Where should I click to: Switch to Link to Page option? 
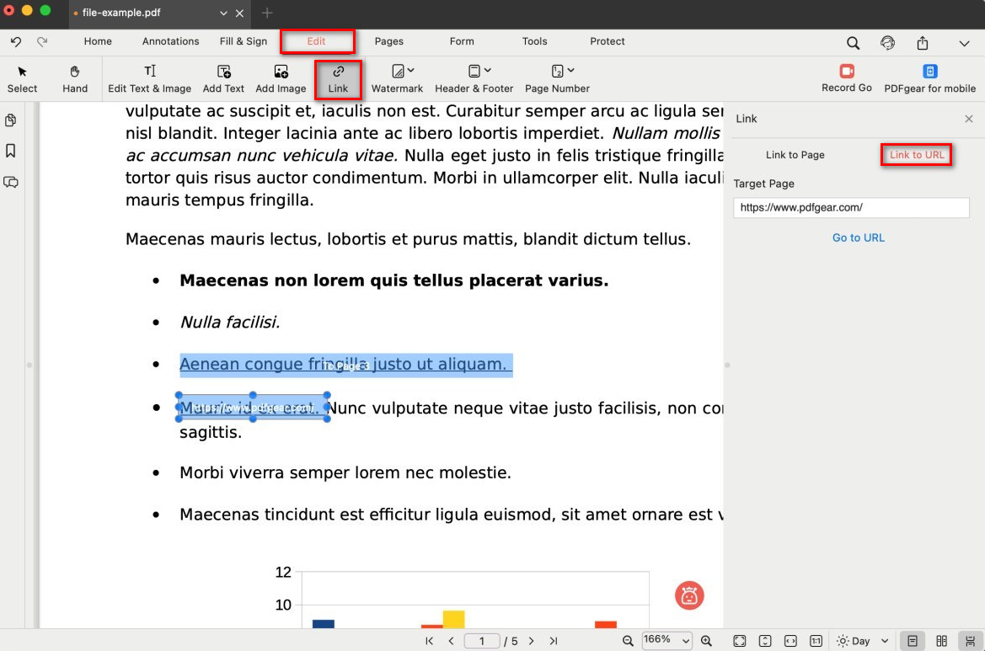click(x=795, y=155)
